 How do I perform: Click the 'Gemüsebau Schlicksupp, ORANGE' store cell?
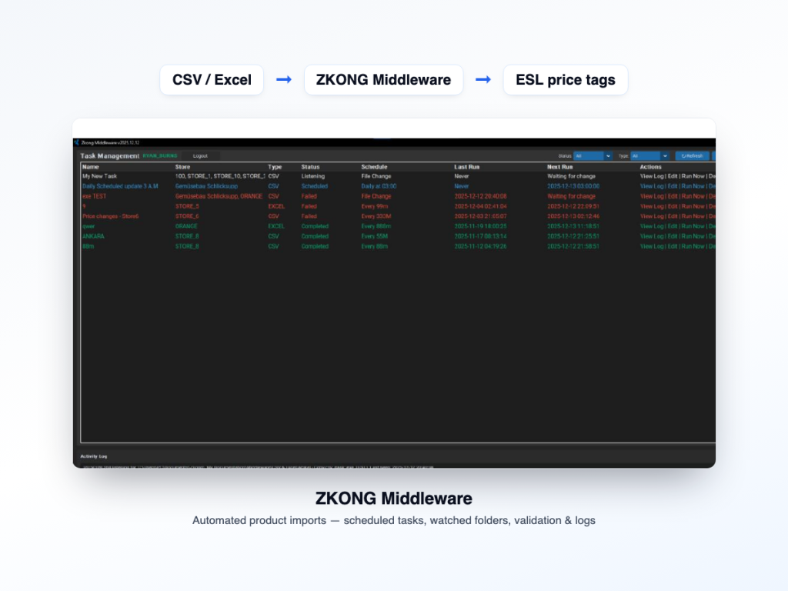(x=219, y=196)
